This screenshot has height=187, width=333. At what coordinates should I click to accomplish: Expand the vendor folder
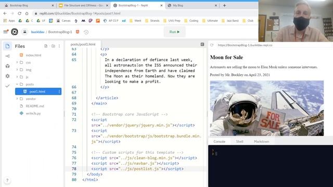pos(31,99)
